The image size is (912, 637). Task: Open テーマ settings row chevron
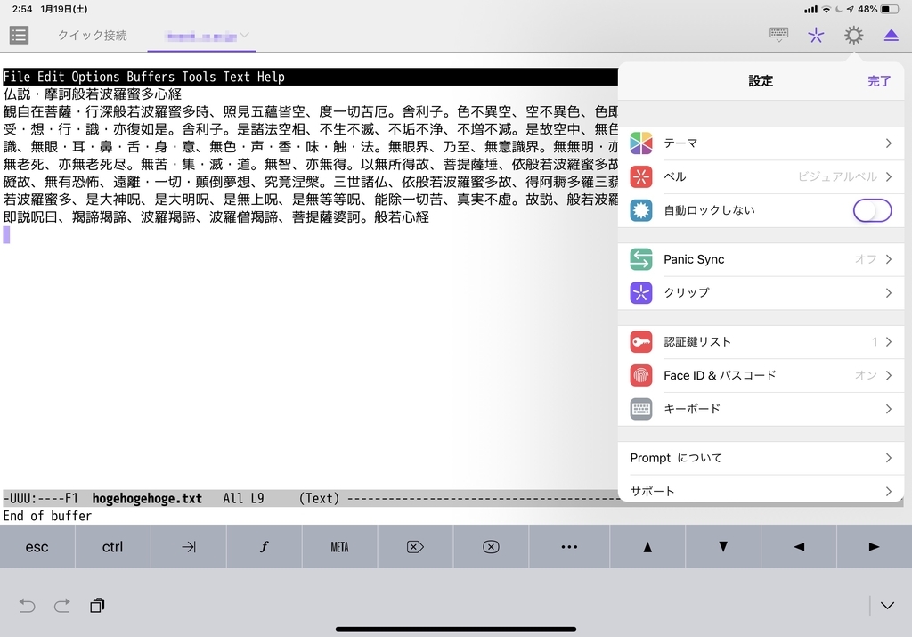click(x=888, y=143)
